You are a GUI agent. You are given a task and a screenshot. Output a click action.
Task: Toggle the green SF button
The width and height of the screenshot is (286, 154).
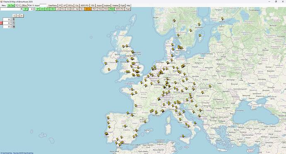pyautogui.click(x=26, y=9)
